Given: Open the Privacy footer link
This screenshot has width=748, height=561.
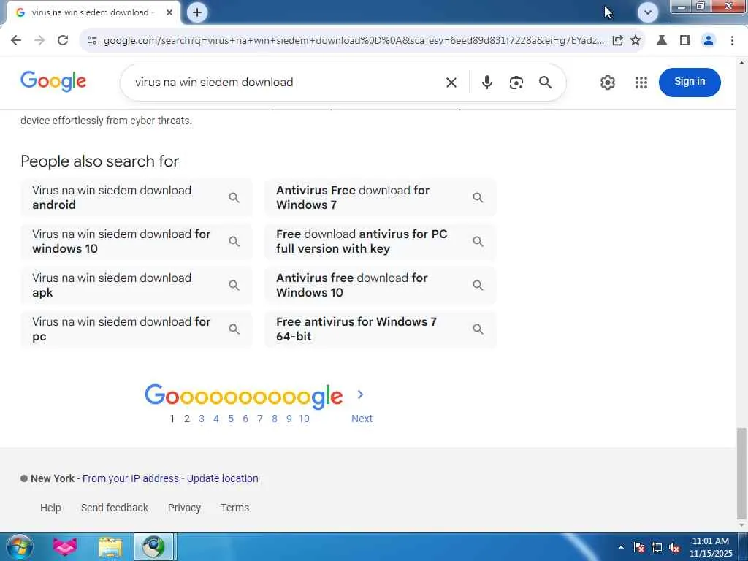Looking at the screenshot, I should point(184,508).
